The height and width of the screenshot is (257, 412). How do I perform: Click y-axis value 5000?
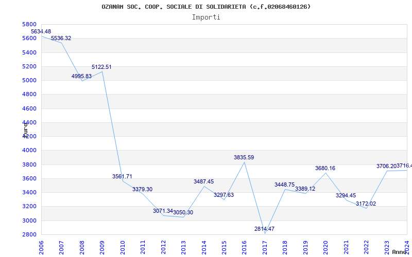30,80
